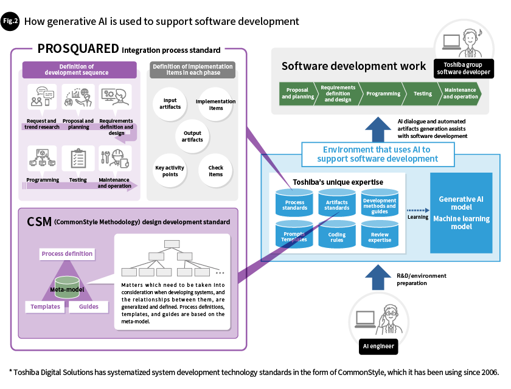Select the Process standards database cylinder
This screenshot has height=389, width=511.
(294, 203)
